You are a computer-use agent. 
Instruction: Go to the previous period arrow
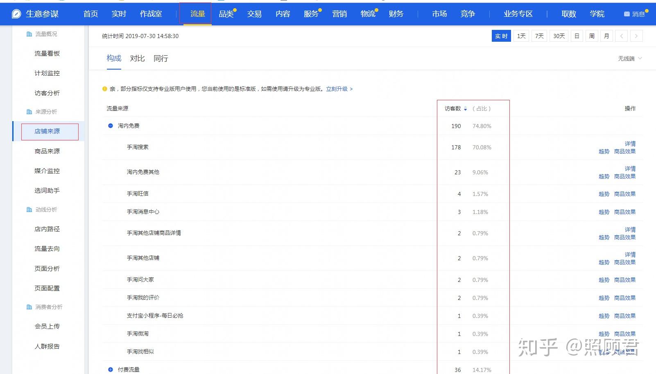pos(621,36)
